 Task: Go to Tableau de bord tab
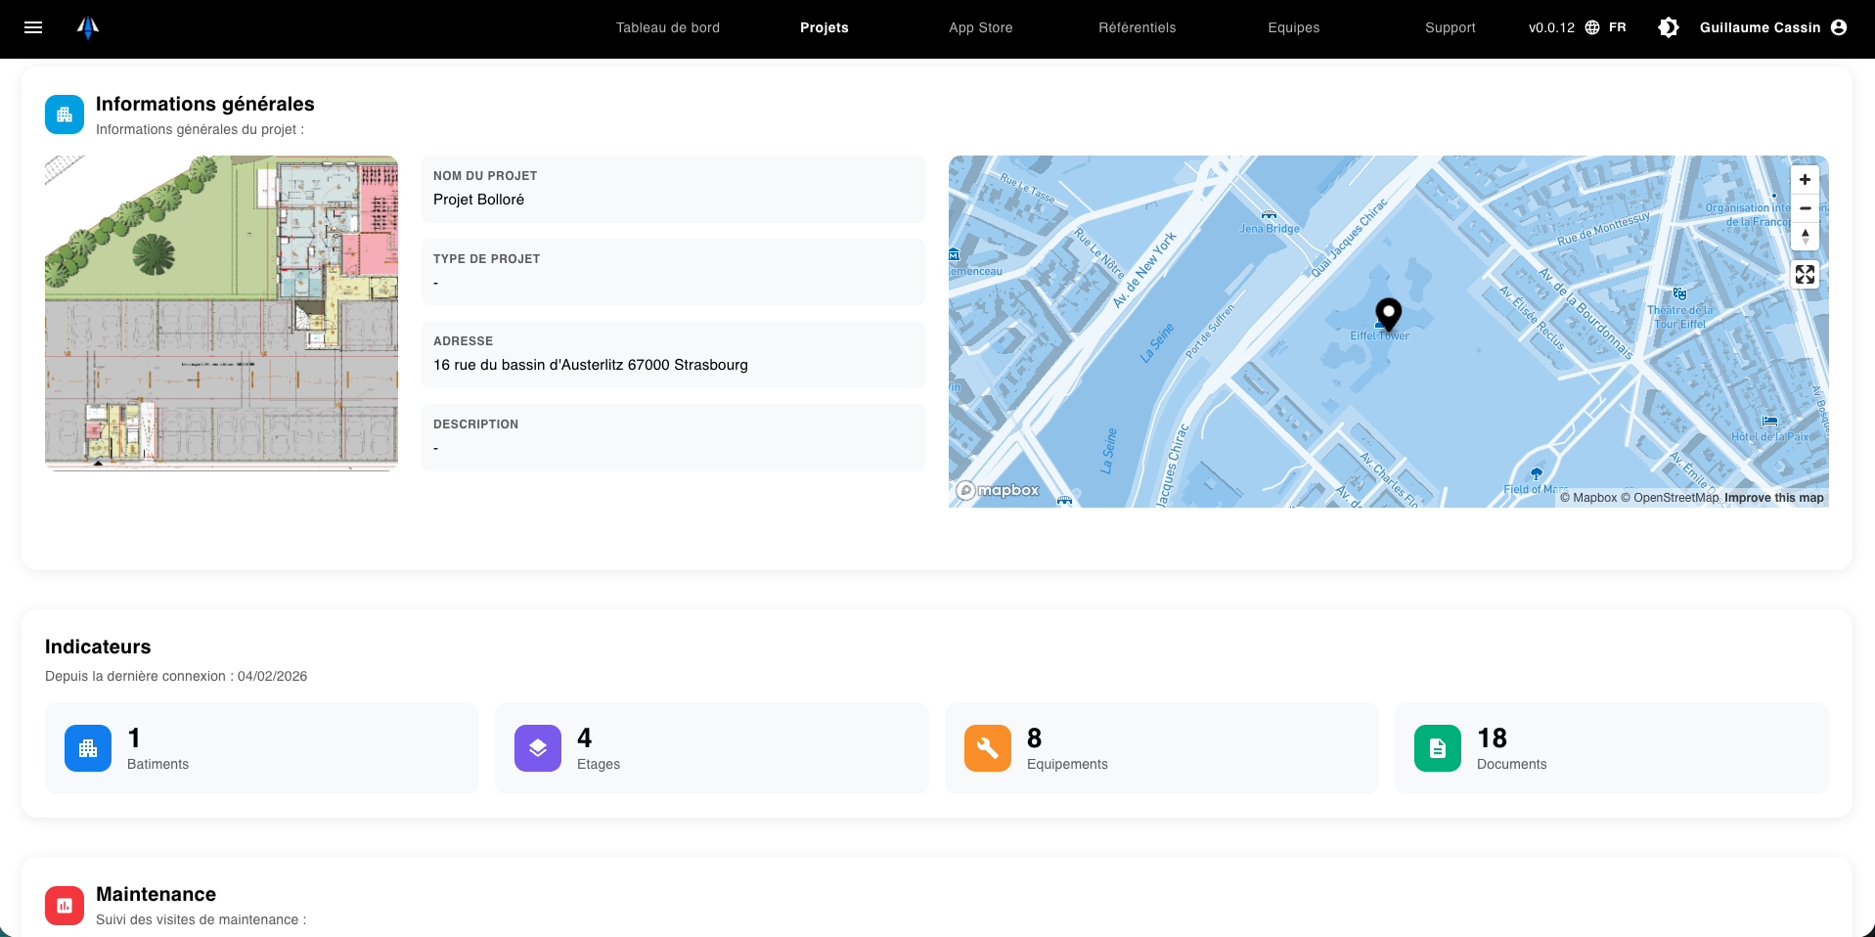[668, 27]
